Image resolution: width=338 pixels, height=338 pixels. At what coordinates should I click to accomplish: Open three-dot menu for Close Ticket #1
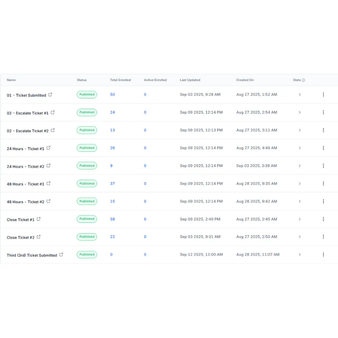323,219
